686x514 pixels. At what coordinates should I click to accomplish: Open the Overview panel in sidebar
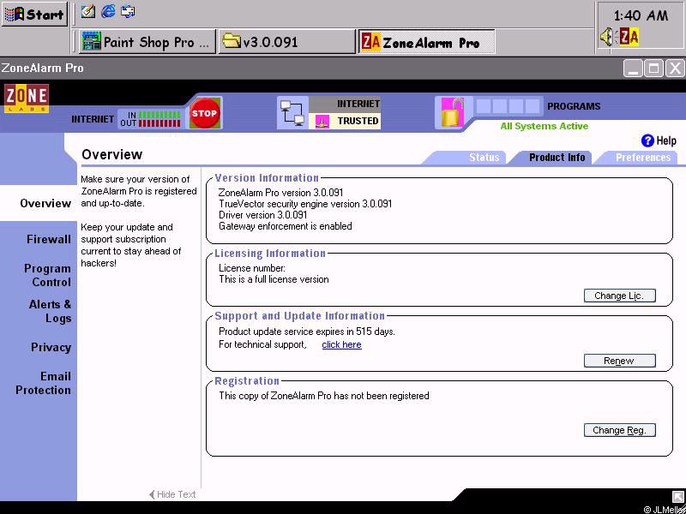click(x=45, y=203)
